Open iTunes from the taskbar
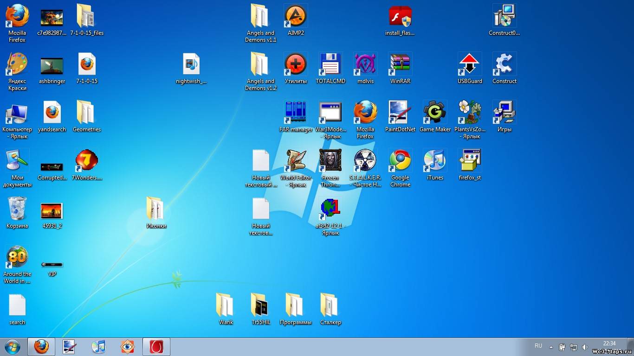Image resolution: width=634 pixels, height=356 pixels. pos(98,346)
